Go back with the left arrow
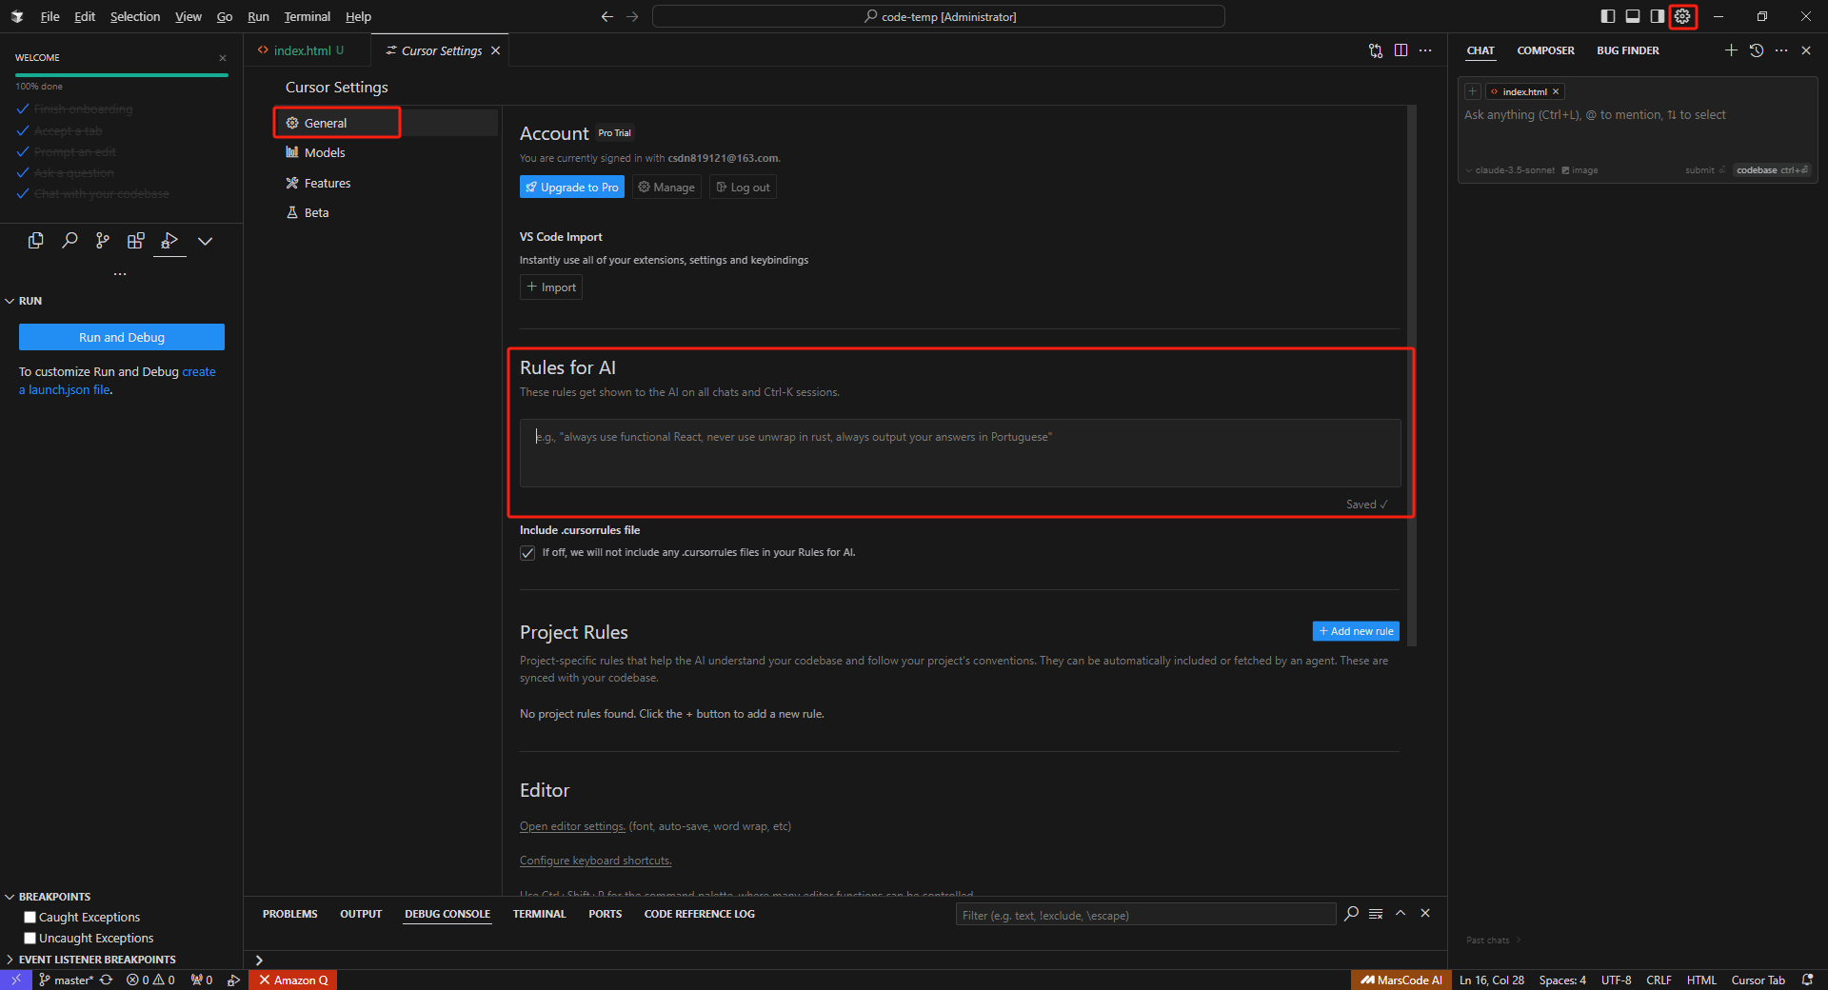This screenshot has height=990, width=1828. coord(607,16)
